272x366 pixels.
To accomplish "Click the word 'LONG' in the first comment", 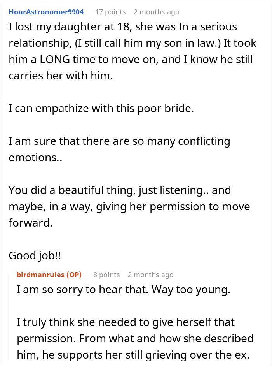I will coord(55,60).
